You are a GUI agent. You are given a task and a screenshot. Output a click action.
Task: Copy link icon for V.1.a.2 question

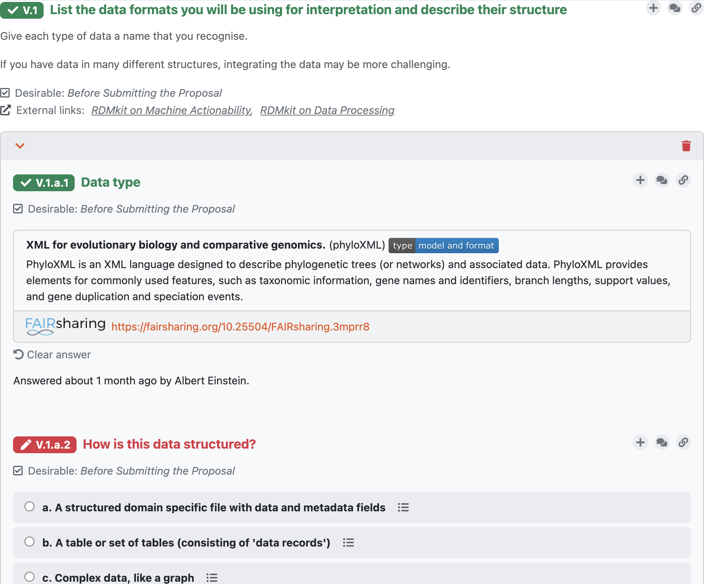(x=683, y=442)
